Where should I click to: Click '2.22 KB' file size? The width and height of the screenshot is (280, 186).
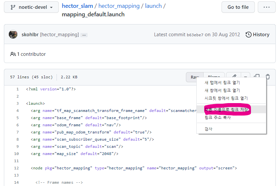coord(69,77)
